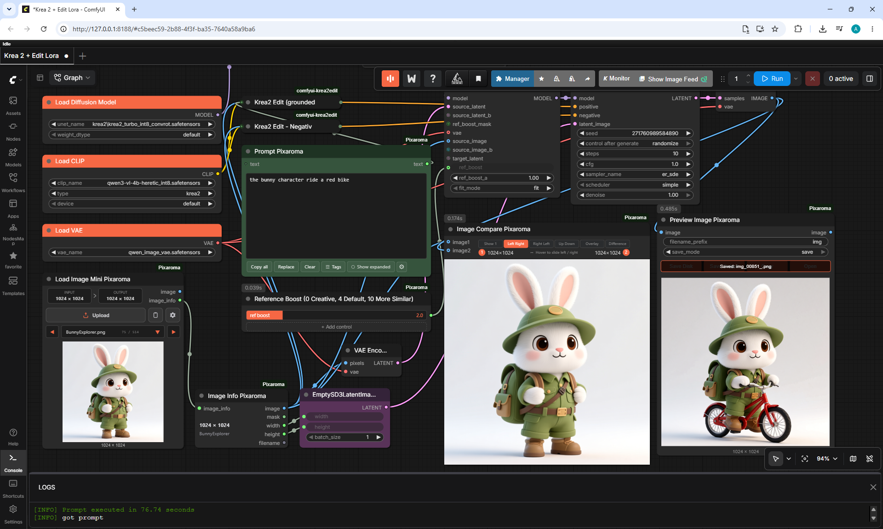Select Difference compare mode
Image resolution: width=883 pixels, height=529 pixels.
point(617,244)
